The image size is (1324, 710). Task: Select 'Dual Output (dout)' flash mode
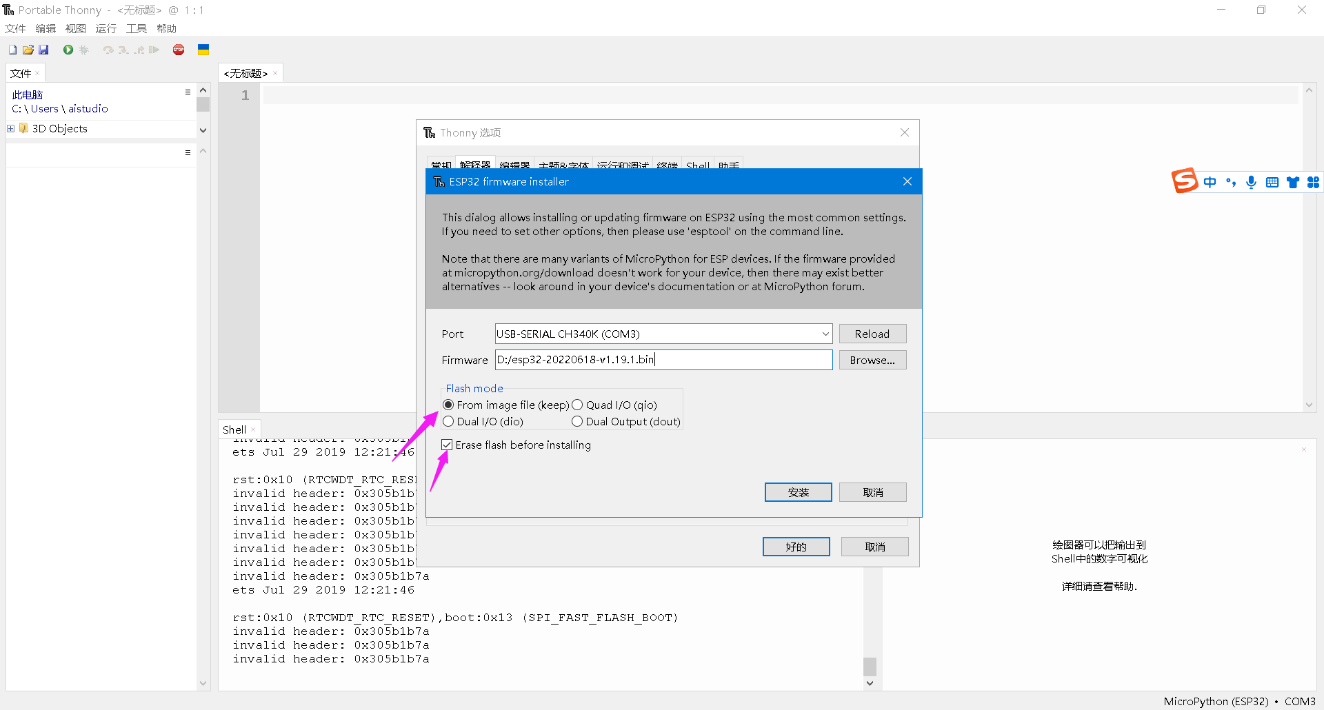[x=577, y=421]
